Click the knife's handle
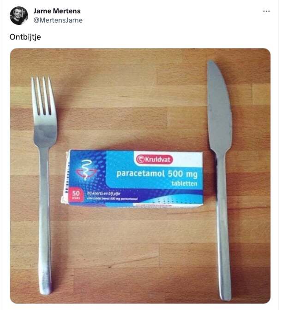Image resolution: width=282 pixels, height=310 pixels. 223,228
